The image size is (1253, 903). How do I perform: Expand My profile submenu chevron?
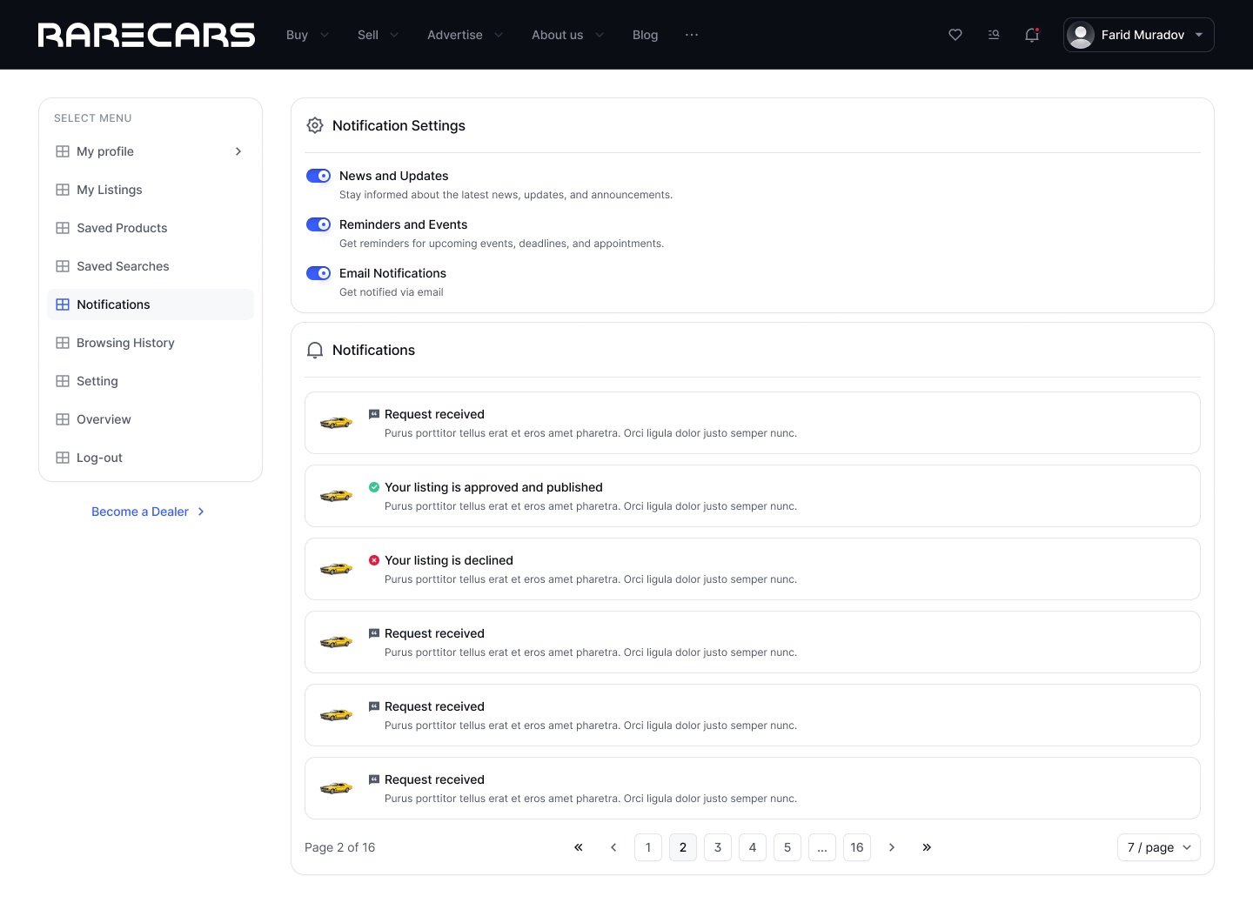238,151
